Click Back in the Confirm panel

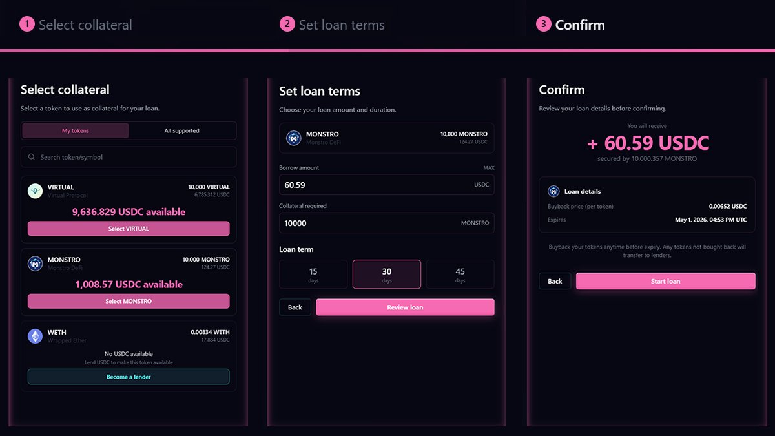point(555,282)
